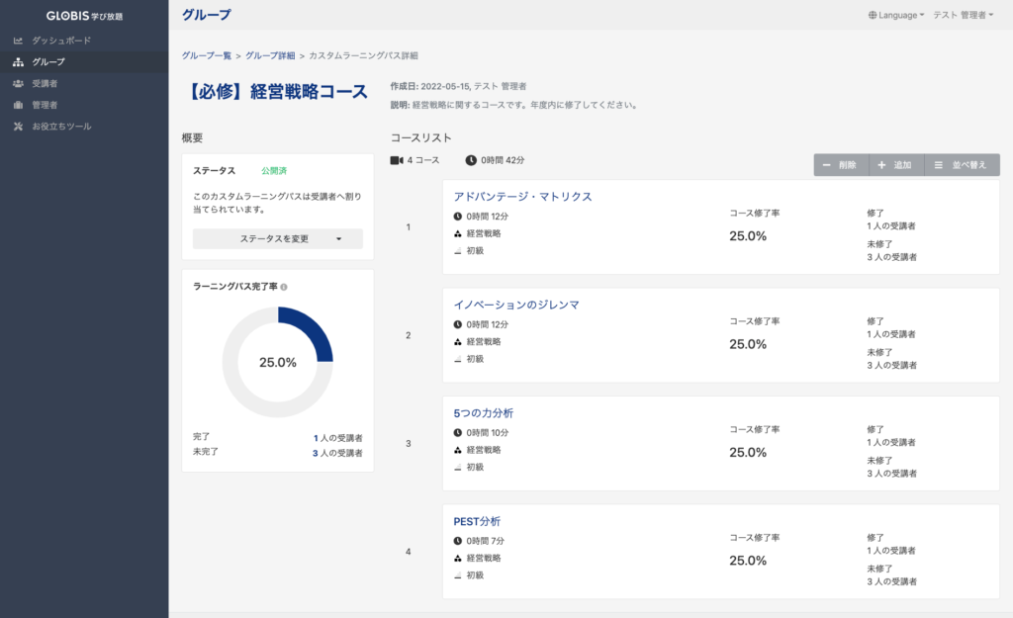The image size is (1013, 618).
Task: Select 受講者 from the sidebar menu
Action: (46, 84)
